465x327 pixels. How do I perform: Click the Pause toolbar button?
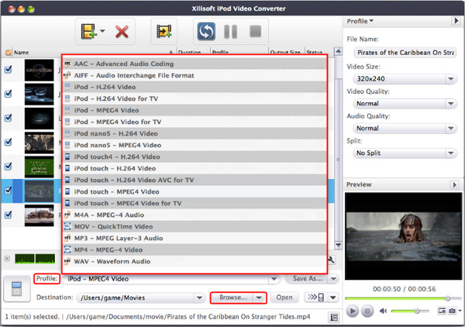(230, 32)
